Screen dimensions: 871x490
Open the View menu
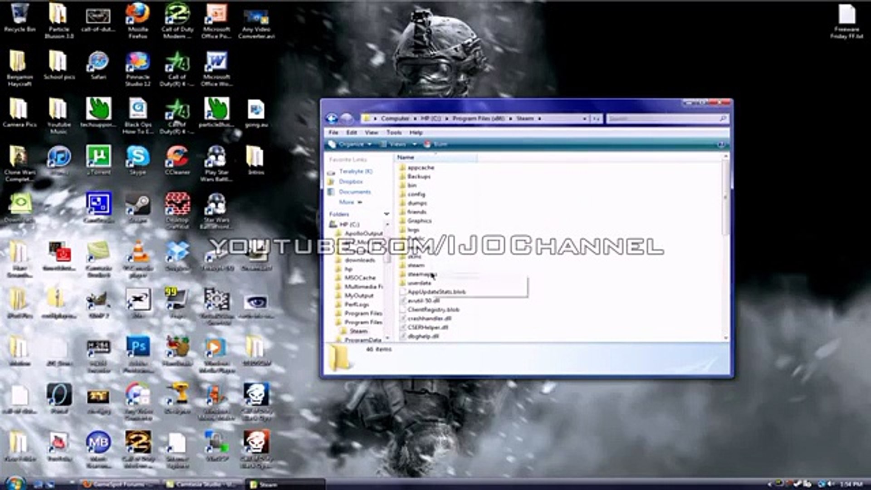click(371, 132)
